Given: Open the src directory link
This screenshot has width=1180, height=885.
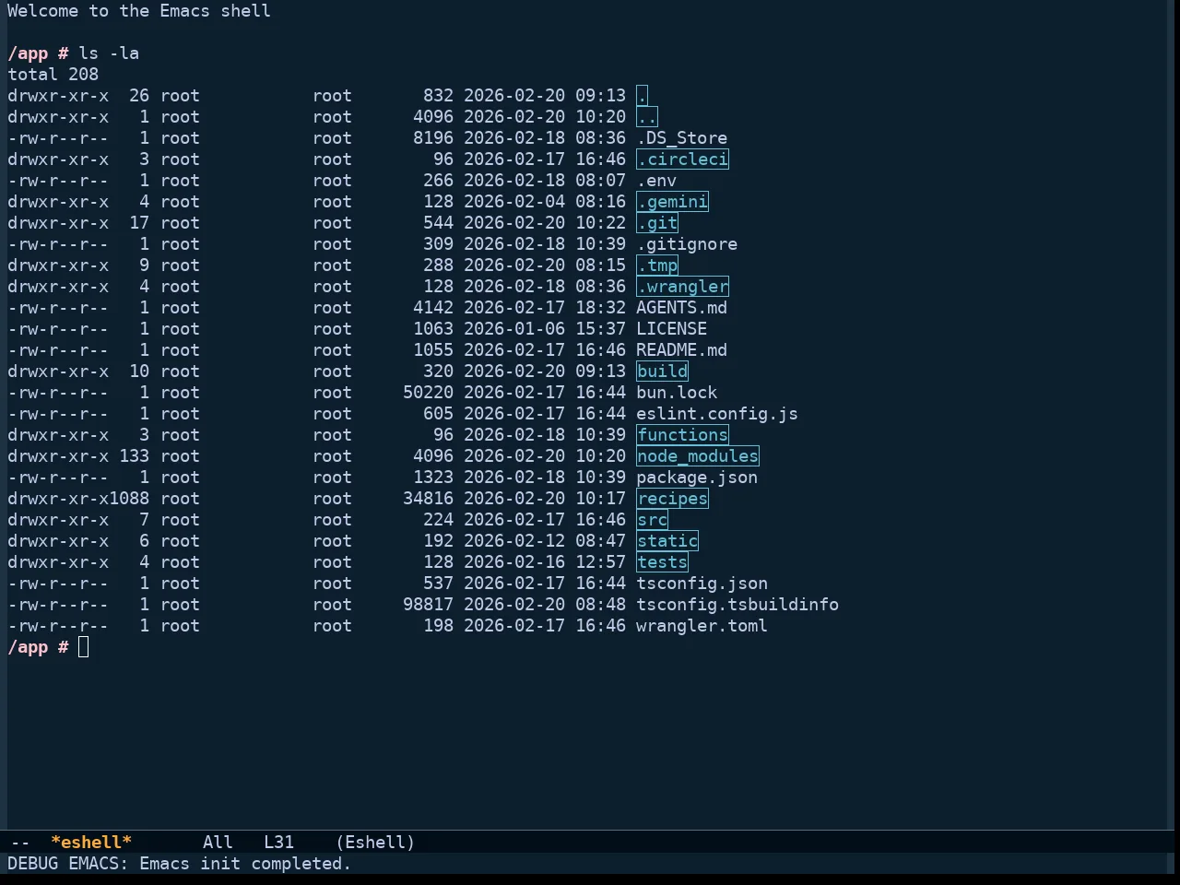Looking at the screenshot, I should [652, 520].
